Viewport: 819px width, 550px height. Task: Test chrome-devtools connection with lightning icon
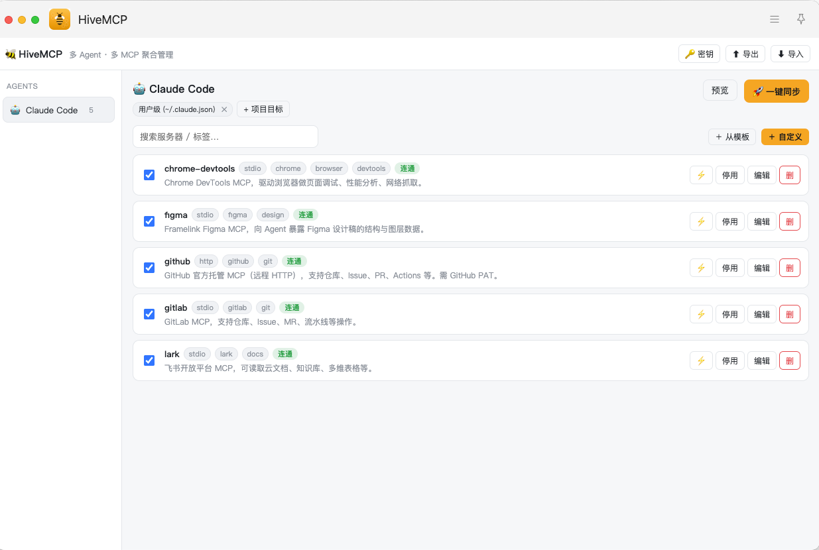pos(701,175)
